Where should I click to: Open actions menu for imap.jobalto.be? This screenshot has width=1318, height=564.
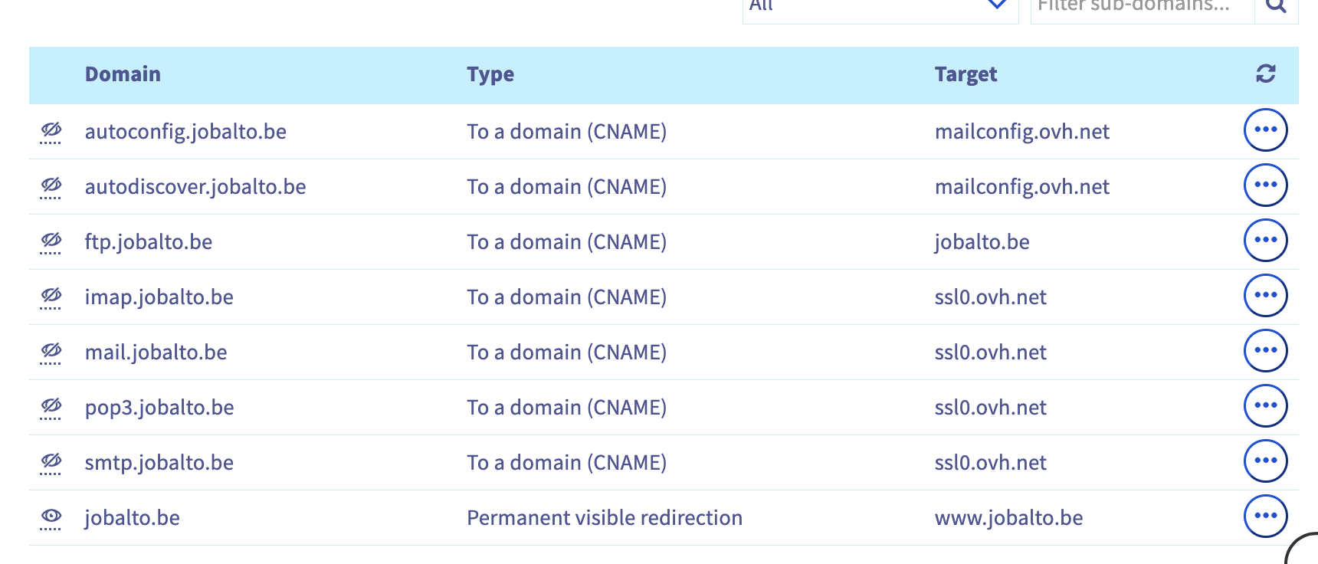pyautogui.click(x=1265, y=296)
